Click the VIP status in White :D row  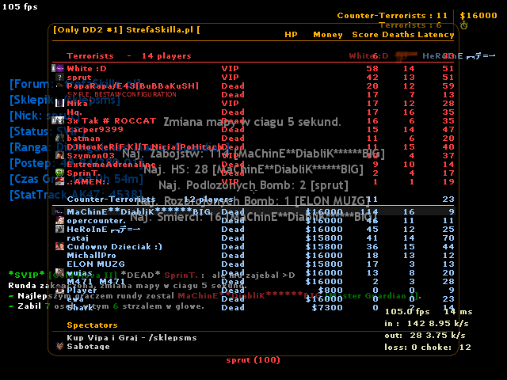pos(231,69)
